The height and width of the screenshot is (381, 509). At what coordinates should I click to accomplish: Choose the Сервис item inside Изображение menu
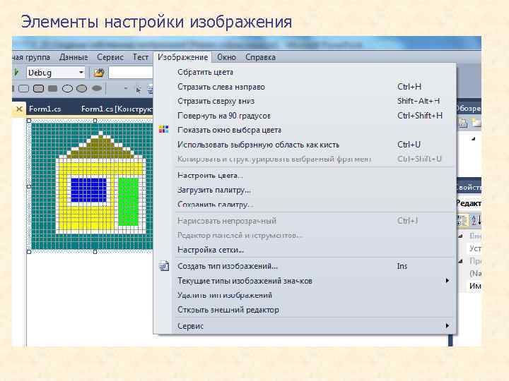click(x=305, y=326)
